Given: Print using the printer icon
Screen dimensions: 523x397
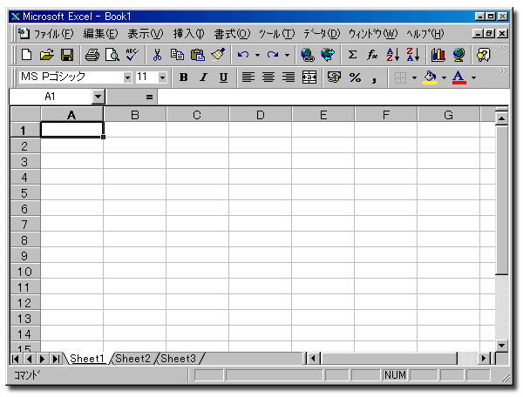Looking at the screenshot, I should coord(92,55).
